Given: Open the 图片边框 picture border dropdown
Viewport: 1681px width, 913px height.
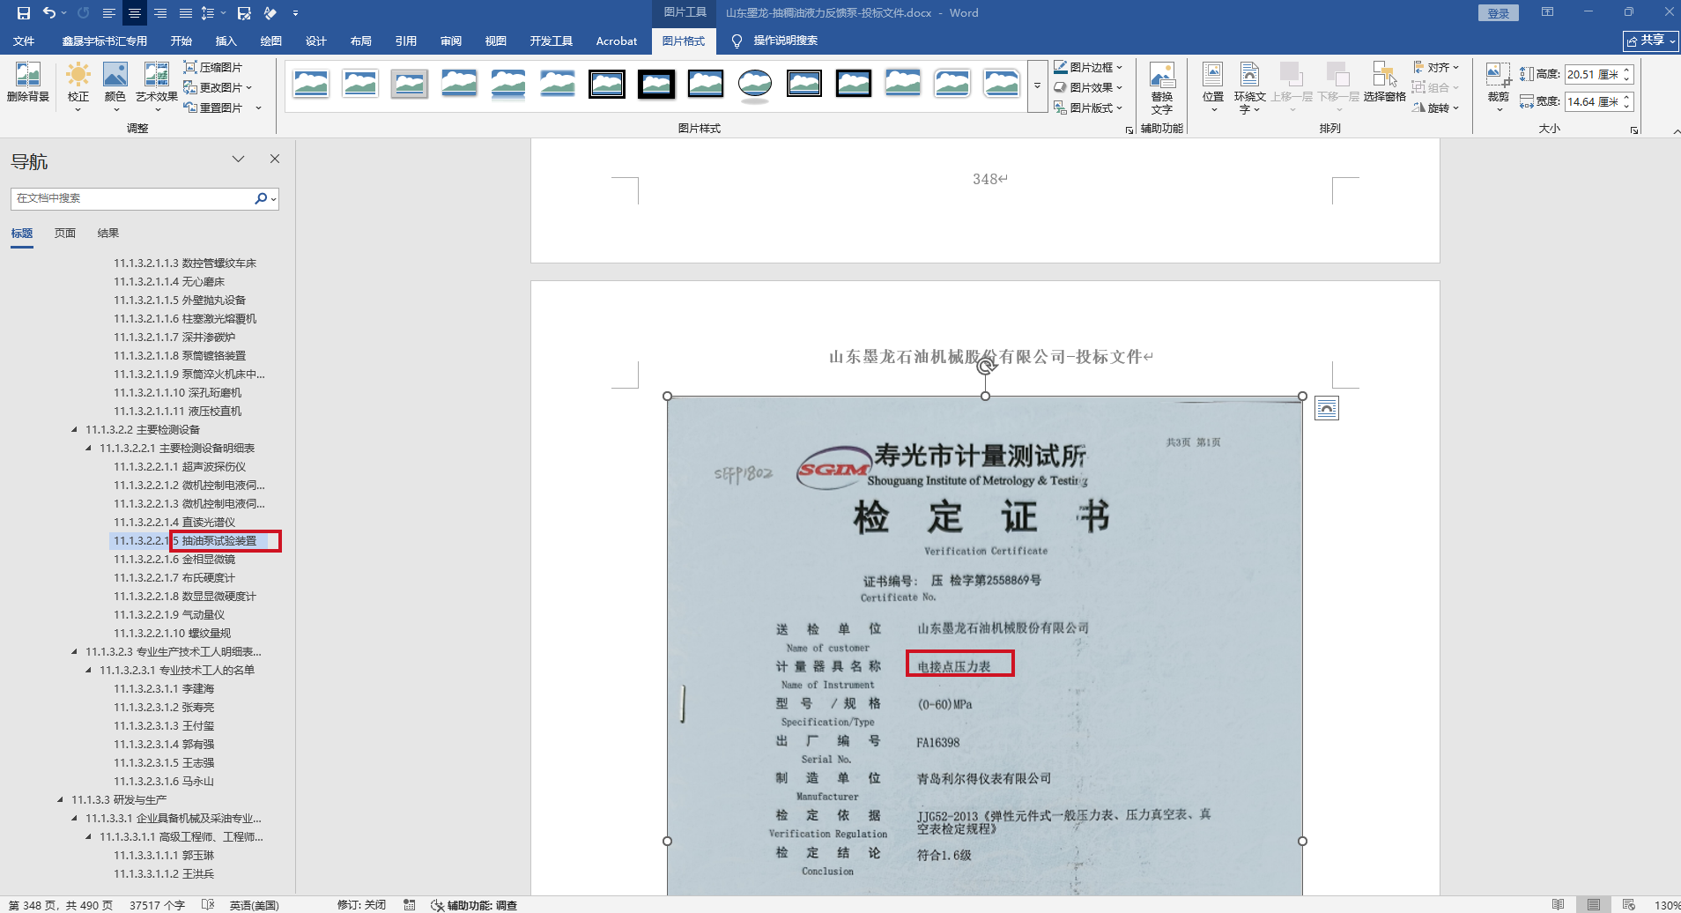Looking at the screenshot, I should click(1089, 67).
